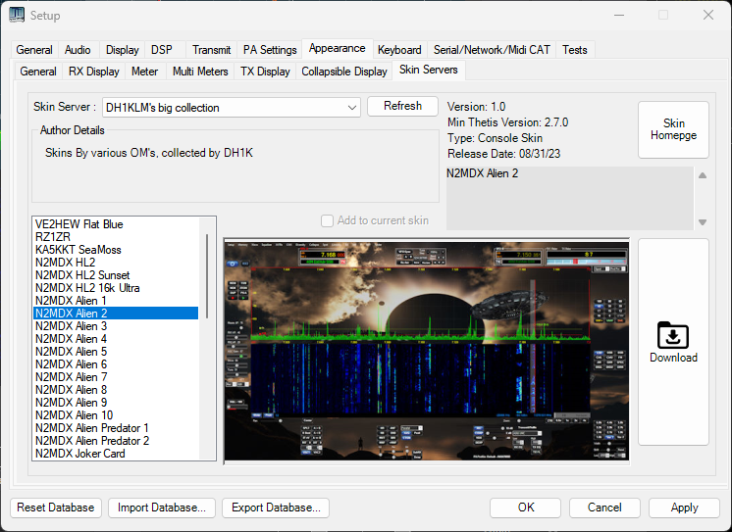Select N2MDX Alien 1 skin

(116, 301)
